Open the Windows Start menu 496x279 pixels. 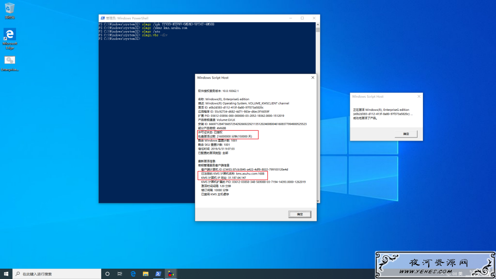(6, 274)
